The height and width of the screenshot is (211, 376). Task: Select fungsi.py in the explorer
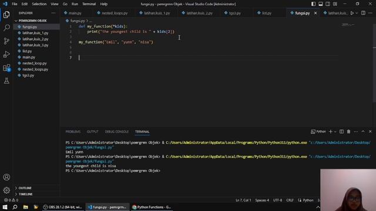(x=30, y=27)
